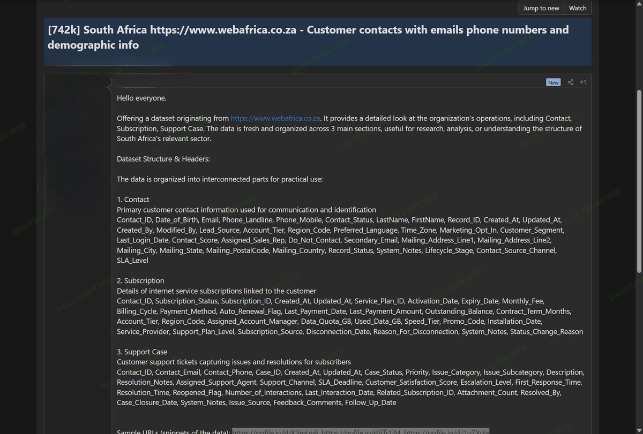Click the "Service_Plan_ID" field name
This screenshot has height=434, width=643.
tap(379, 301)
